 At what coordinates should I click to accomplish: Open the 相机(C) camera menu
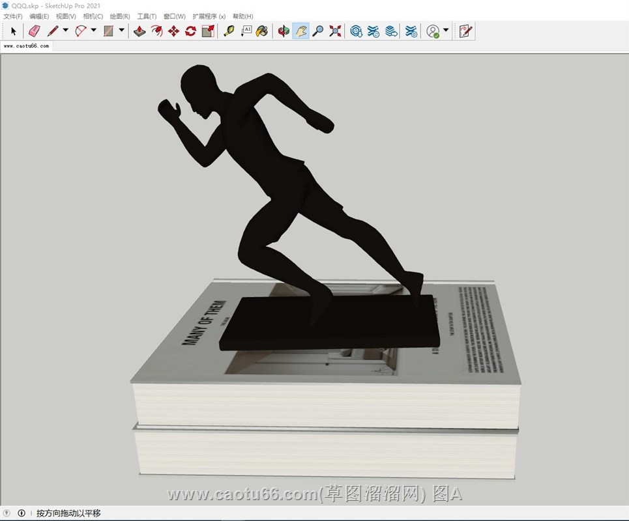tap(93, 16)
